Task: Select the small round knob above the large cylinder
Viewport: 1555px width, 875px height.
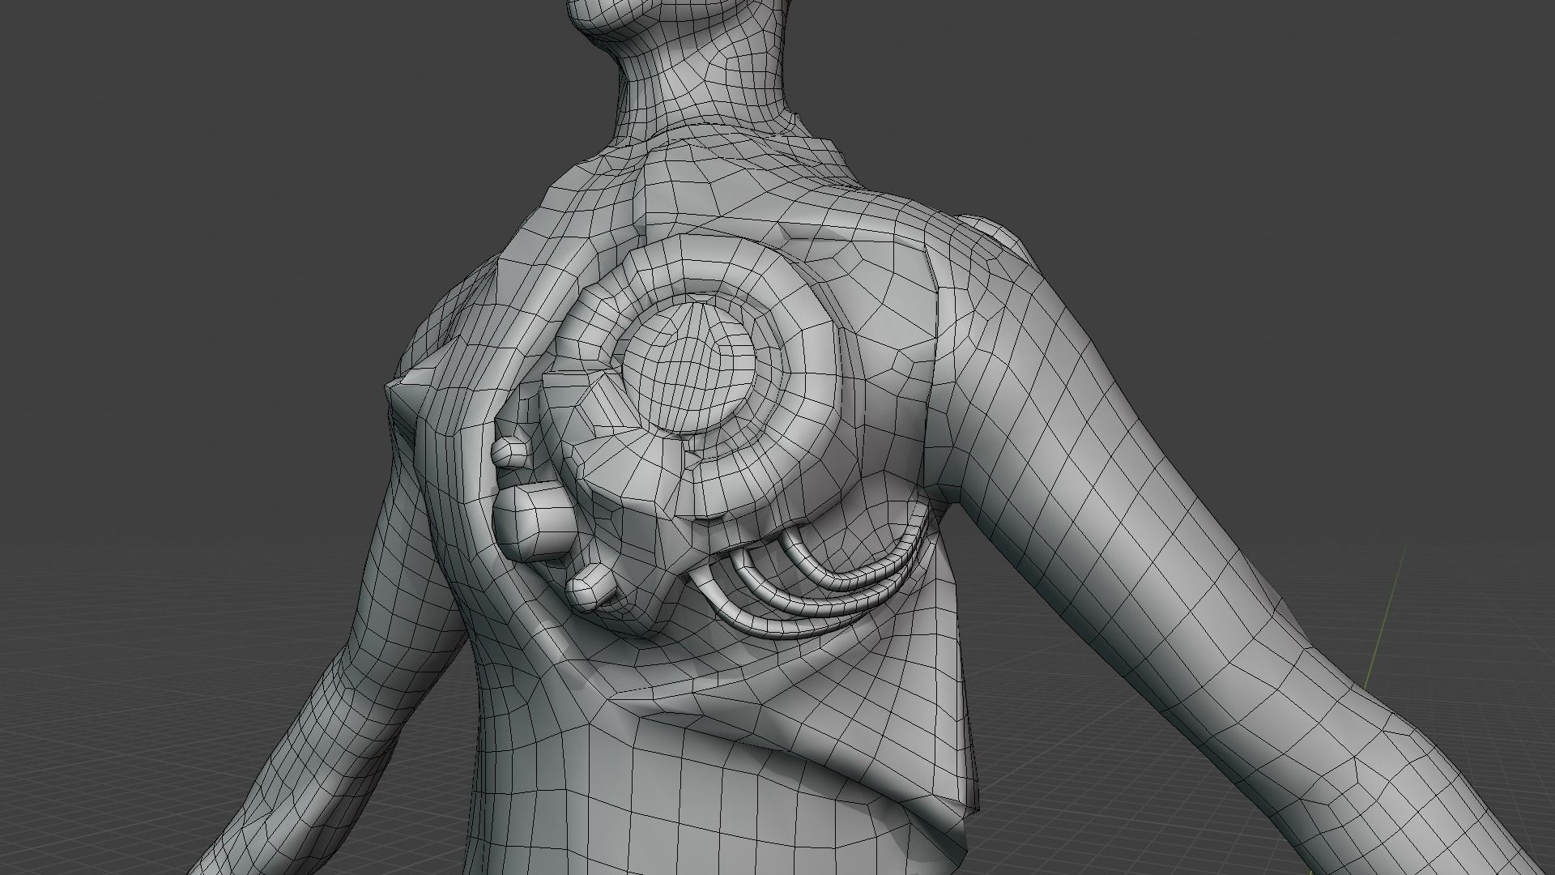Action: coord(512,453)
